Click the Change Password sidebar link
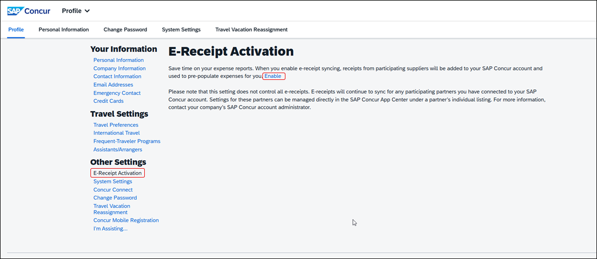Viewport: 597px width, 259px height. tap(115, 198)
